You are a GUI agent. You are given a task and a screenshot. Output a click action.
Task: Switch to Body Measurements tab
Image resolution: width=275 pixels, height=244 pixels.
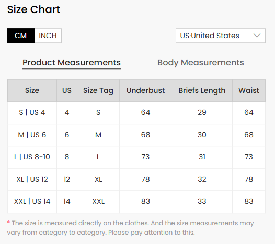coord(200,63)
